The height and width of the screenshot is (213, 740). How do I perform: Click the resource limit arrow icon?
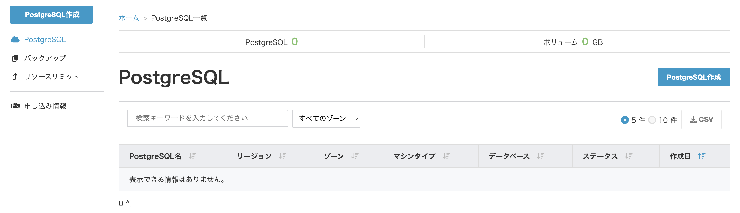click(15, 77)
